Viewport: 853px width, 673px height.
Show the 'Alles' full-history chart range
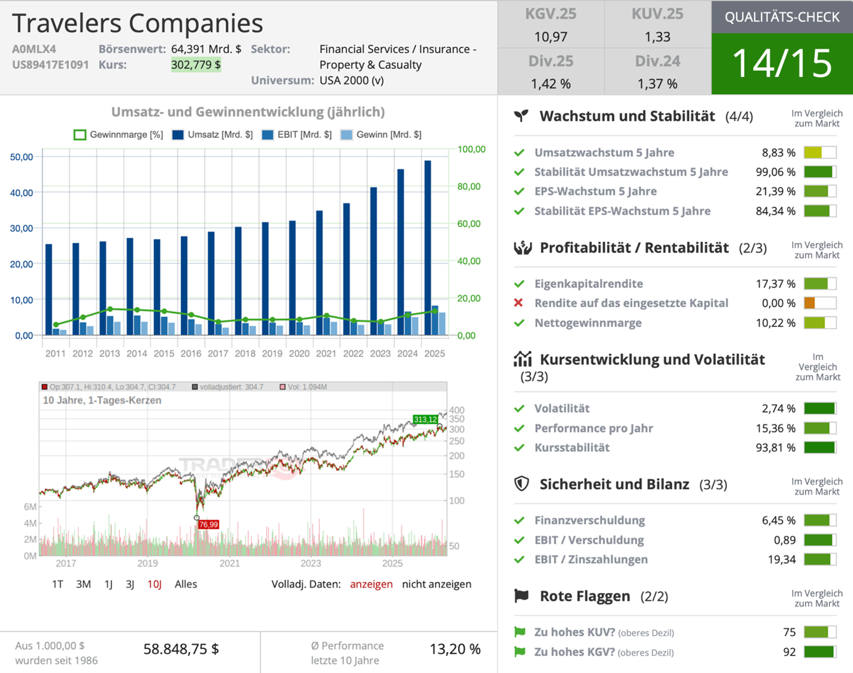click(x=186, y=584)
